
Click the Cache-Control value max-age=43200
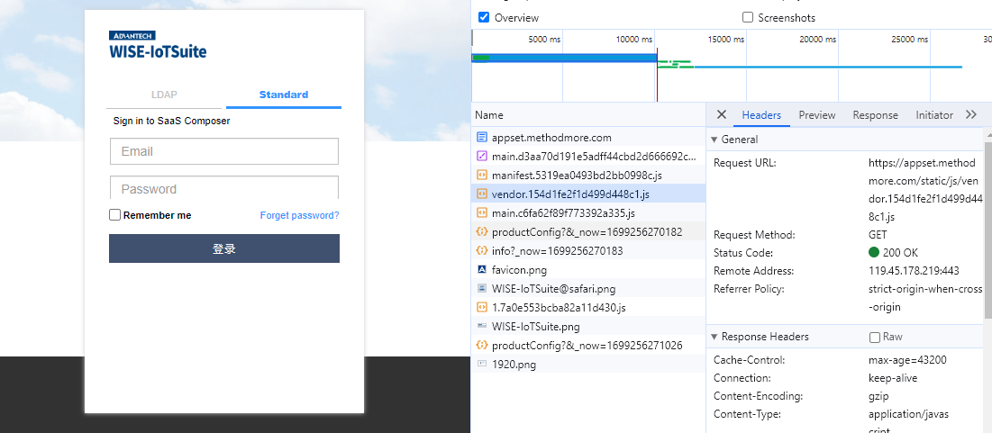coord(907,360)
